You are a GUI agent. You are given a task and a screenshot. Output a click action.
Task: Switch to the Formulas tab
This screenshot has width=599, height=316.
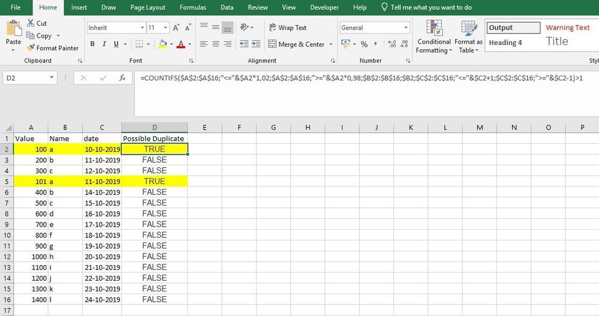tap(192, 7)
